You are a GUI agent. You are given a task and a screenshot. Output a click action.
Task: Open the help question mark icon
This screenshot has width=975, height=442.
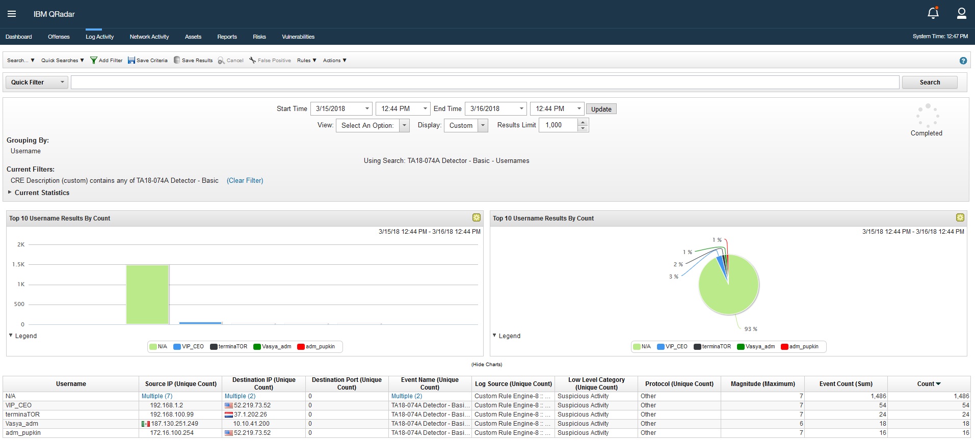coord(963,61)
